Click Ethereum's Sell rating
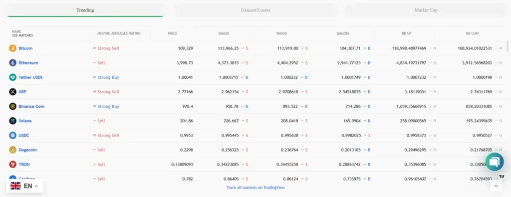Viewport: 511px width, 197px height. pyautogui.click(x=99, y=63)
